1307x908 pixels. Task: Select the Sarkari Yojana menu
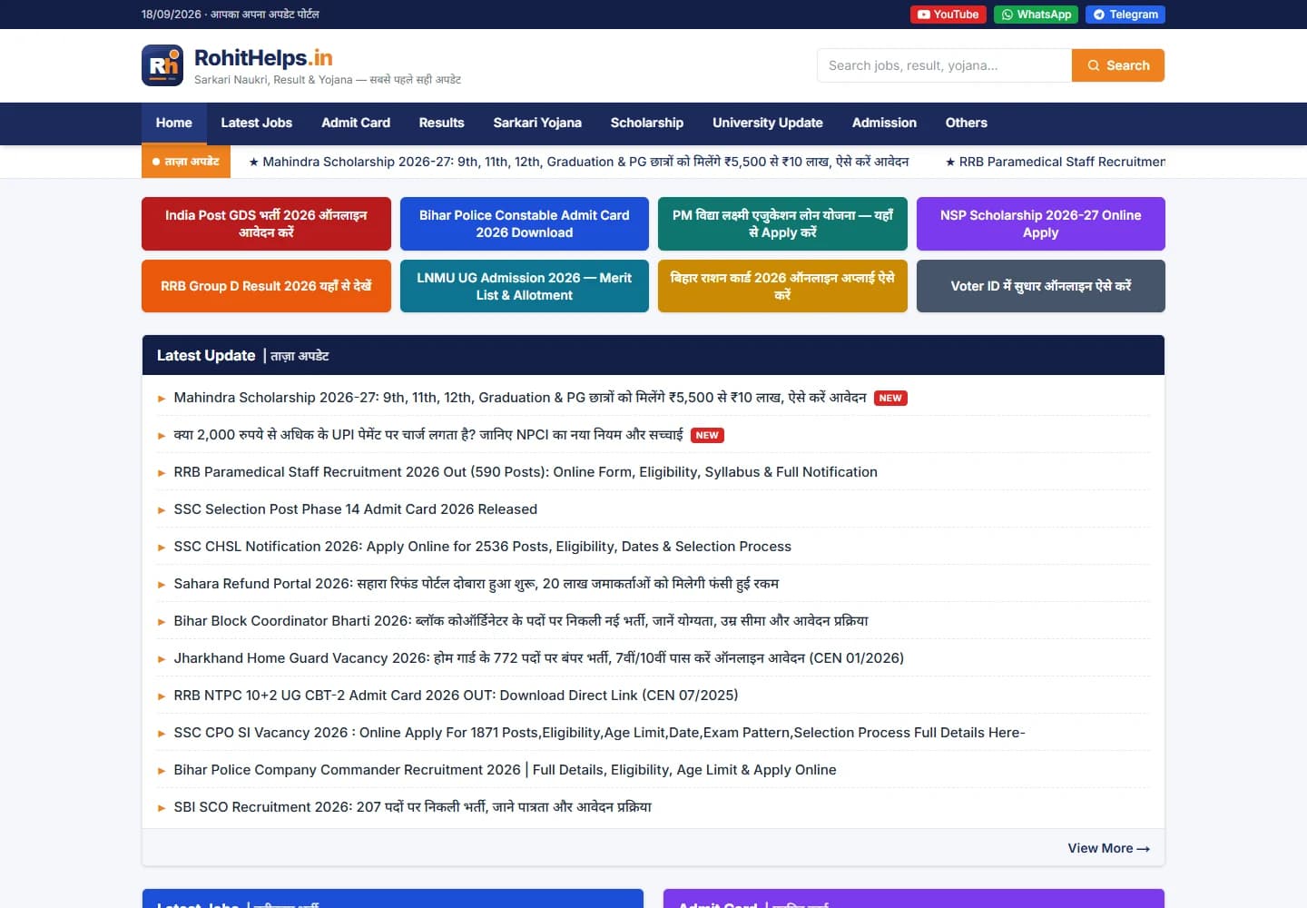coord(537,123)
